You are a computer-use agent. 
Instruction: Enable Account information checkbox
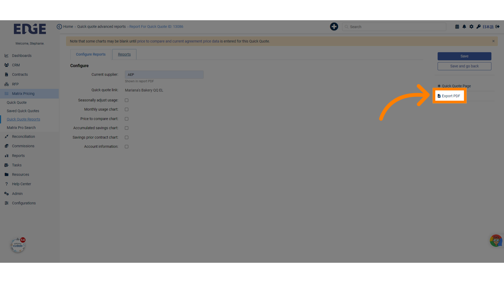coord(127,146)
